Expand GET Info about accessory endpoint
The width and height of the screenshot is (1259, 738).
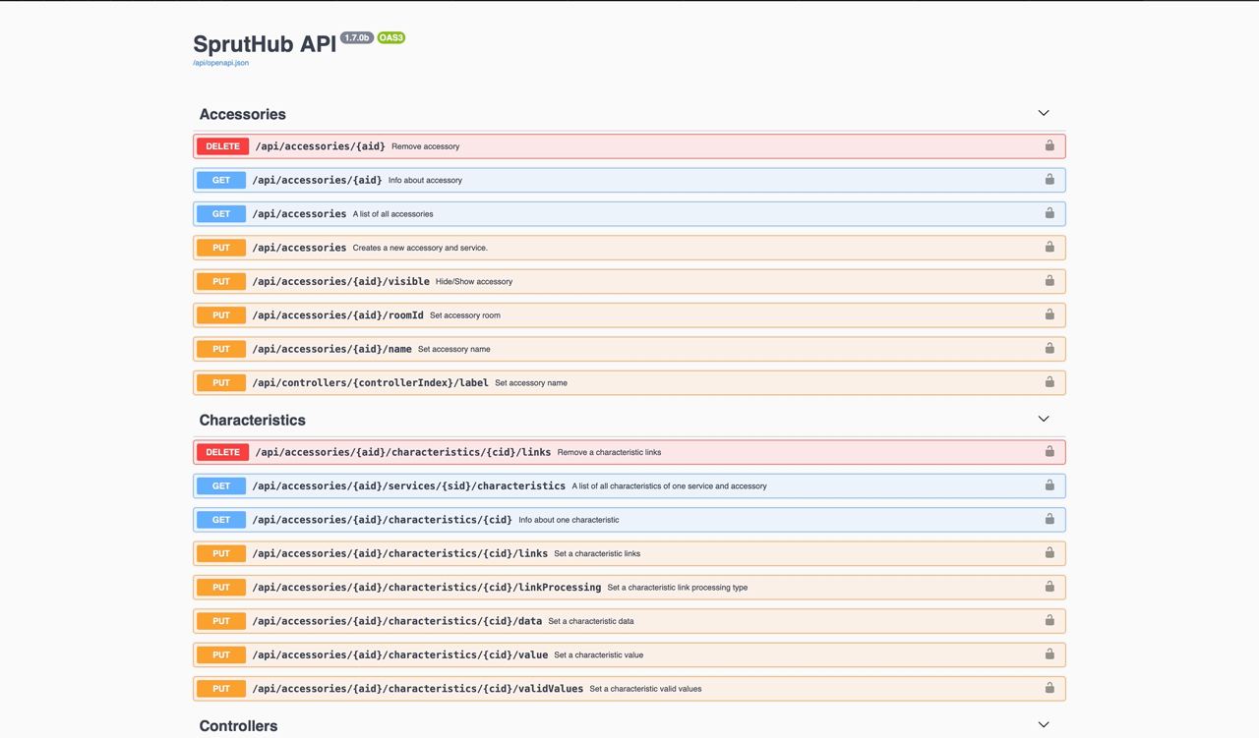coord(629,180)
